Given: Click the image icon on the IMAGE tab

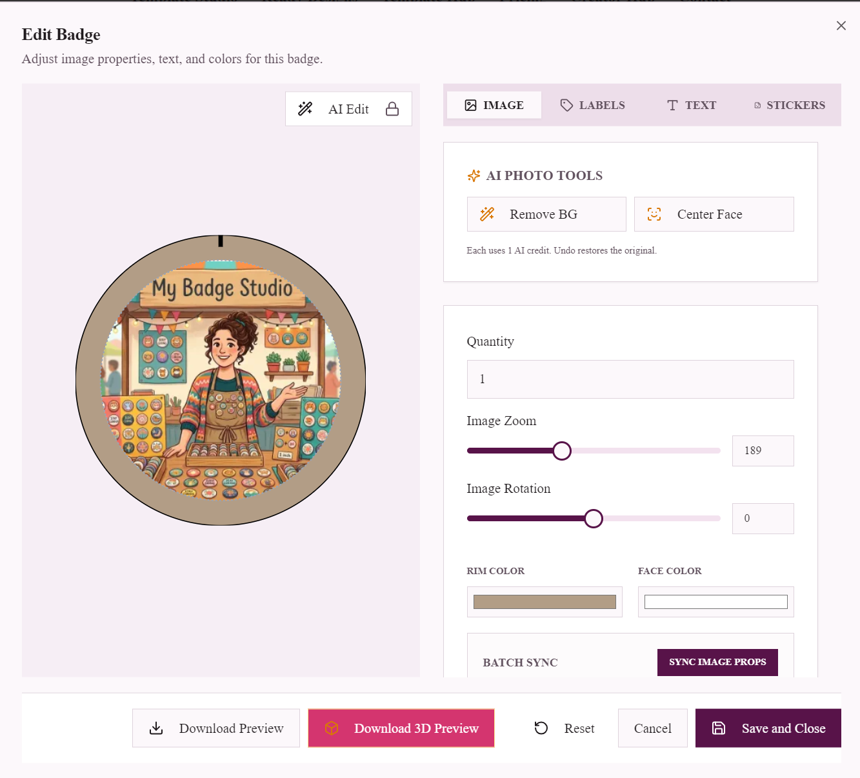Looking at the screenshot, I should tap(471, 105).
